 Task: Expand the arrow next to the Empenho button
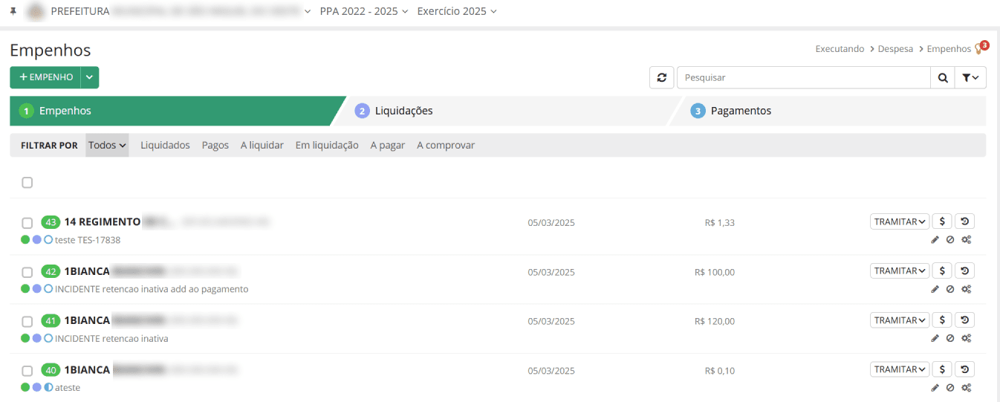tap(89, 77)
